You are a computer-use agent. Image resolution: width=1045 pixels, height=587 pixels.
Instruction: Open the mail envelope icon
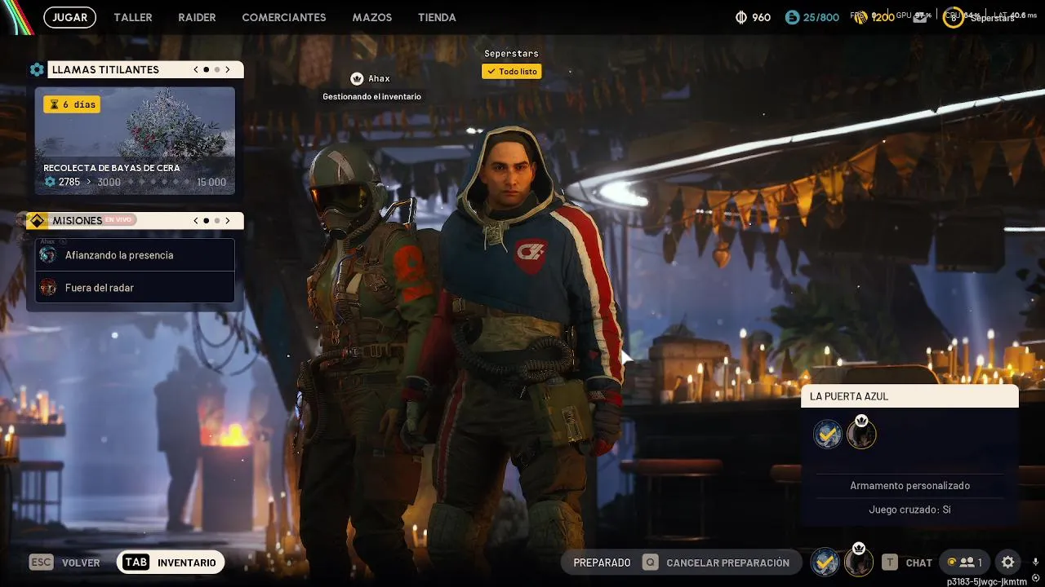(x=920, y=17)
